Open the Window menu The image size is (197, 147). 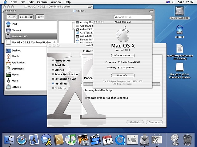point(56,2)
